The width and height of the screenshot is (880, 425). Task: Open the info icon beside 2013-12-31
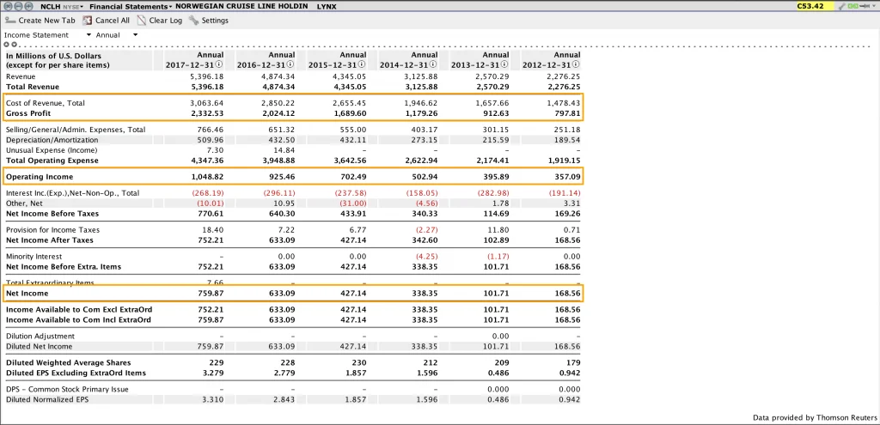(505, 65)
